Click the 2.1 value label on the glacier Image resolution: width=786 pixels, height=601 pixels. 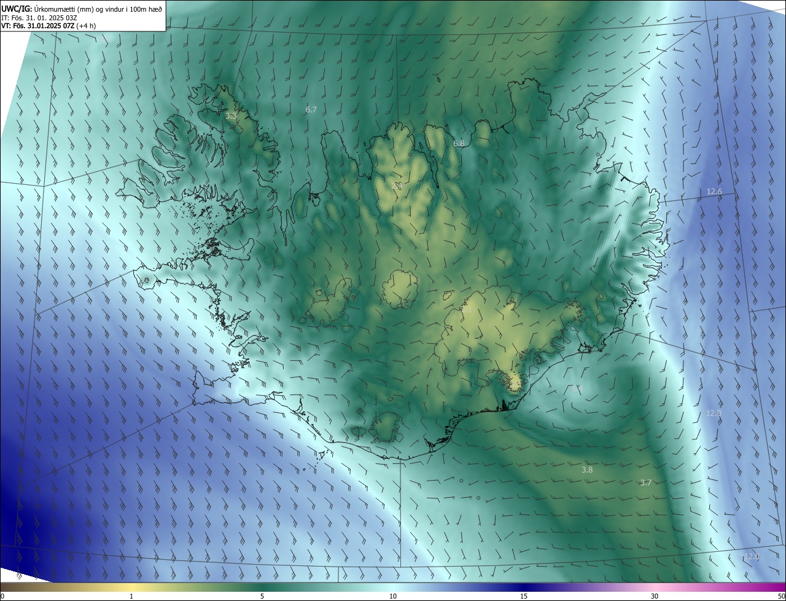[467, 310]
